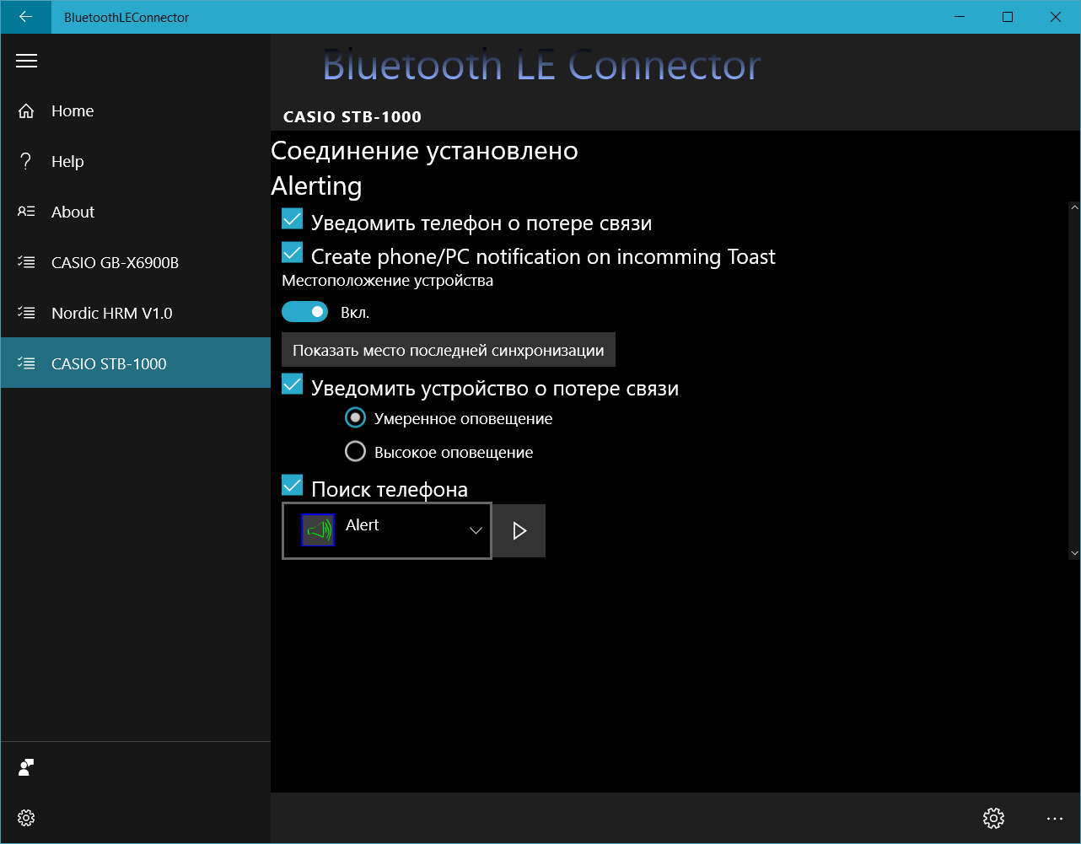Uncheck Уведомить телефон о потере связи

click(292, 219)
